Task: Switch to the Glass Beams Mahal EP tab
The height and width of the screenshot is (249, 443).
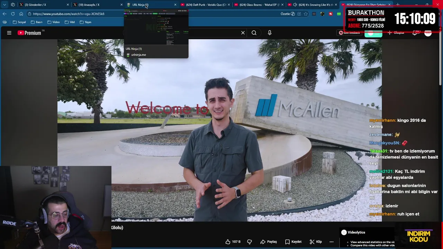Action: (x=260, y=5)
